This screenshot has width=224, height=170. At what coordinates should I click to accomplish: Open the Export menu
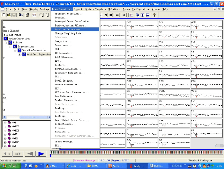pyautogui.click(x=78, y=9)
